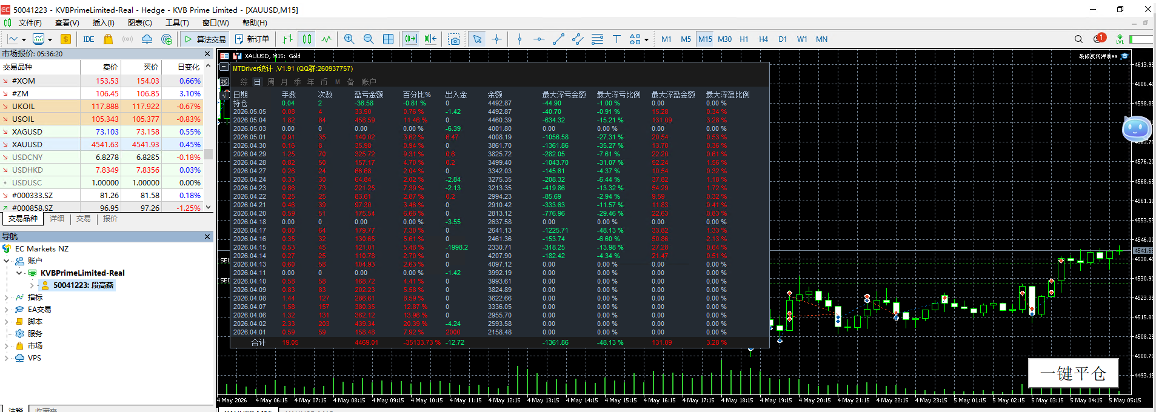This screenshot has width=1156, height=412.
Task: Click the green LVL icon
Action: (1120, 39)
